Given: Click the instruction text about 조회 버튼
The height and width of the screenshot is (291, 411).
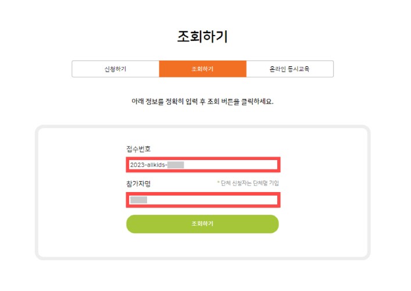Looking at the screenshot, I should (x=202, y=101).
